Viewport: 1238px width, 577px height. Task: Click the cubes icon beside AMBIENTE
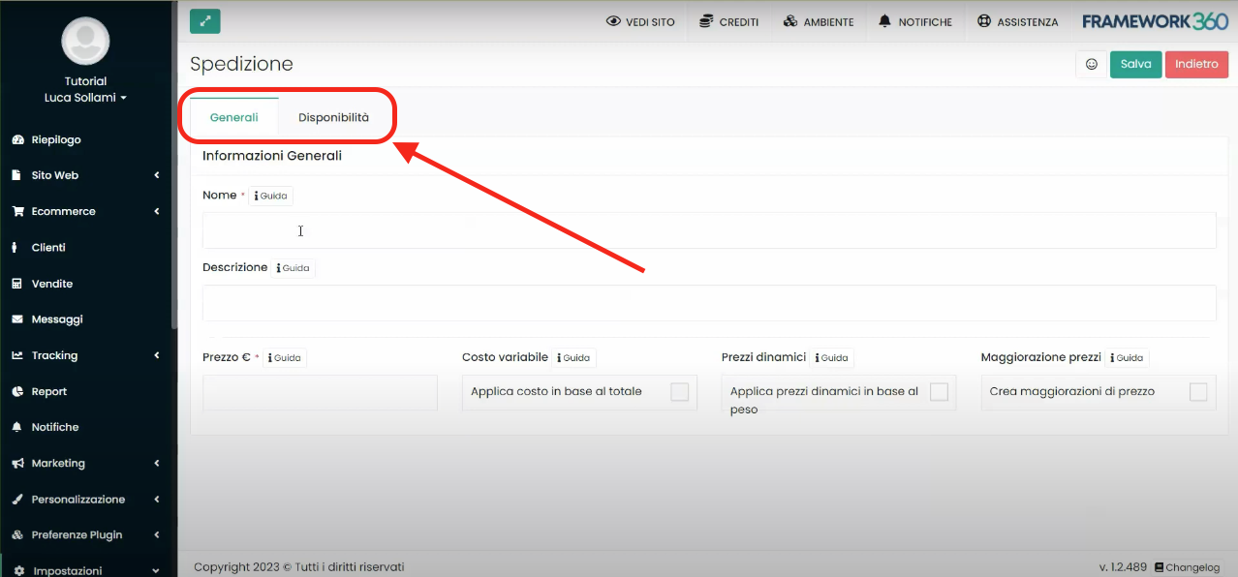(x=790, y=21)
